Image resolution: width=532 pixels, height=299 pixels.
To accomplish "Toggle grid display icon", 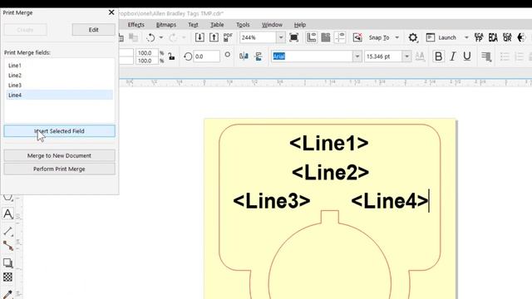I will click(325, 37).
